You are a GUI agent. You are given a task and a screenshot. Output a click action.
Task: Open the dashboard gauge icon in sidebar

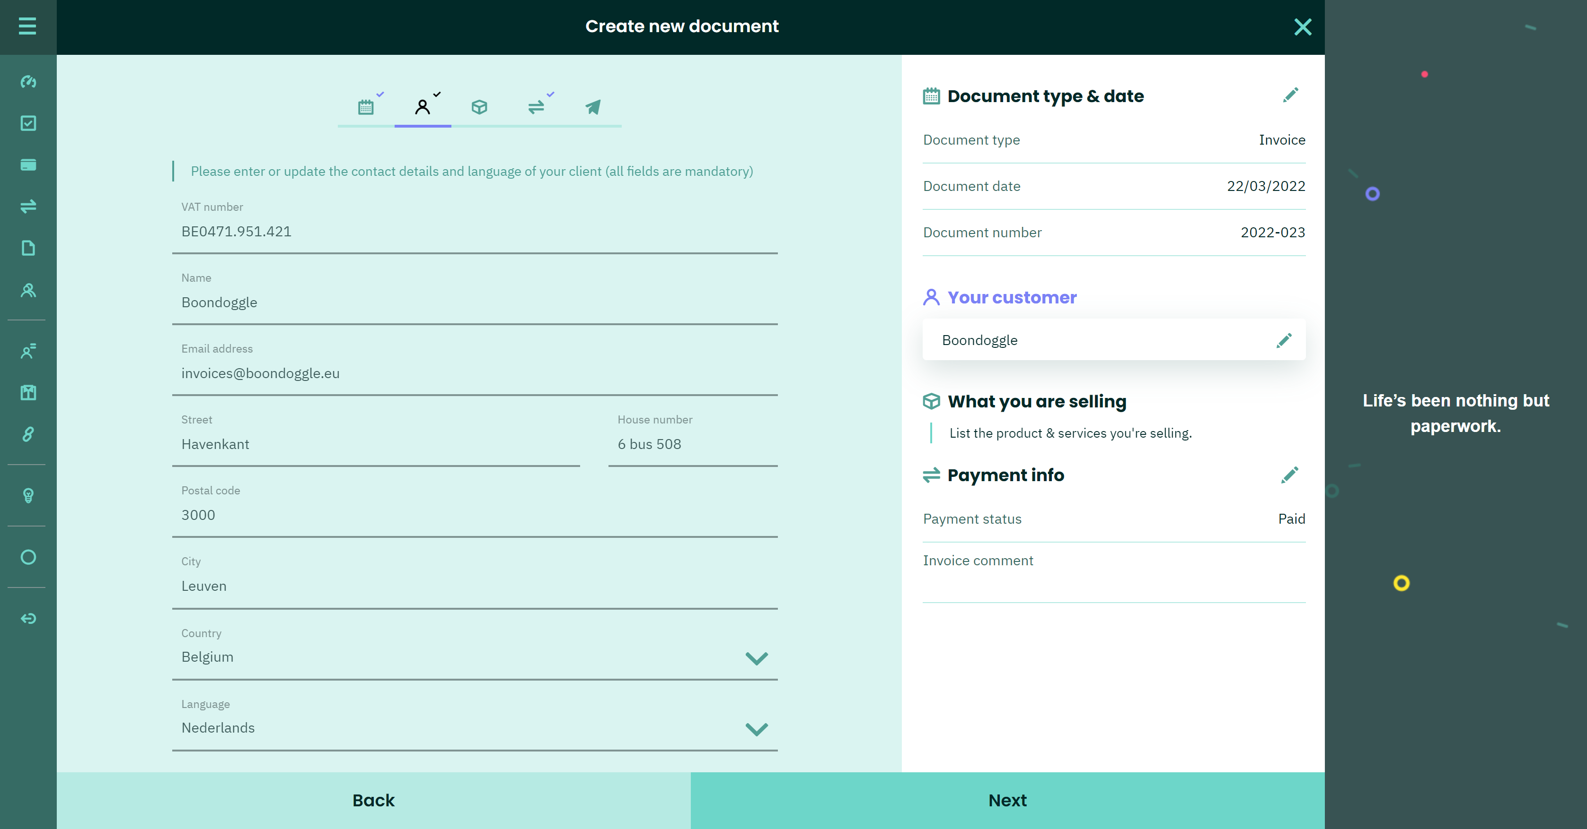point(28,82)
